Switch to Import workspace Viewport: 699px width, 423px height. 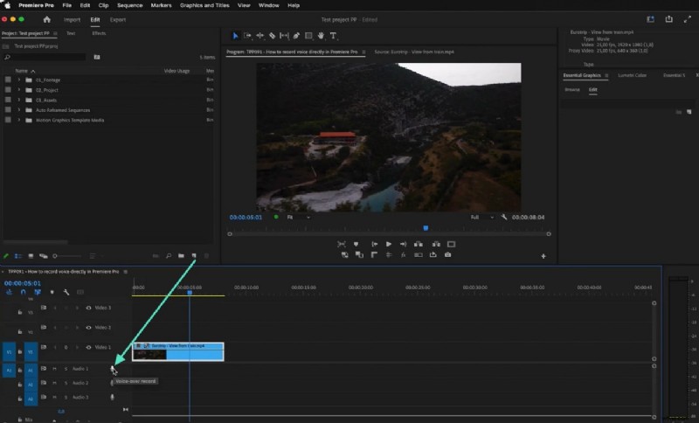click(72, 19)
